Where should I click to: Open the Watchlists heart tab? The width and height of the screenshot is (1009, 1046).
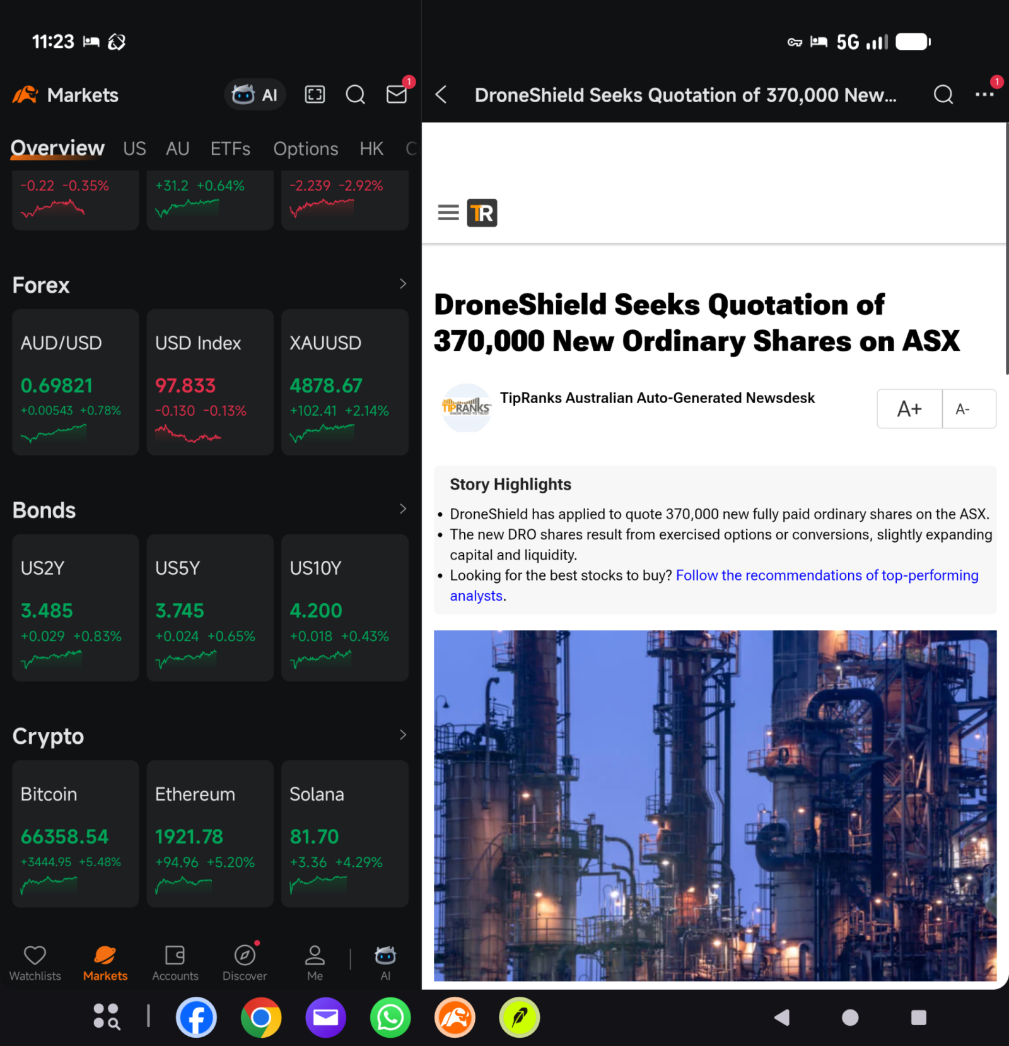click(35, 963)
